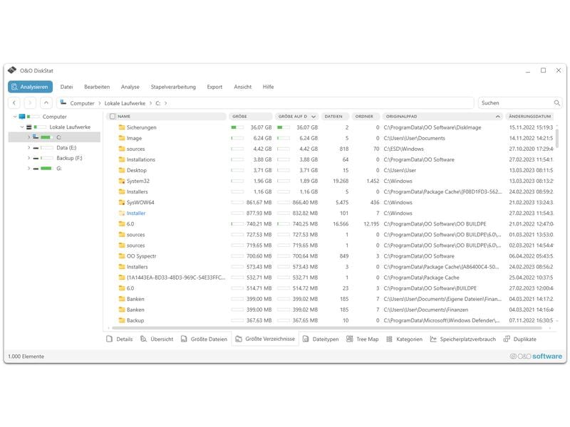
Task: Go up one level with up arrow
Action: (46, 103)
